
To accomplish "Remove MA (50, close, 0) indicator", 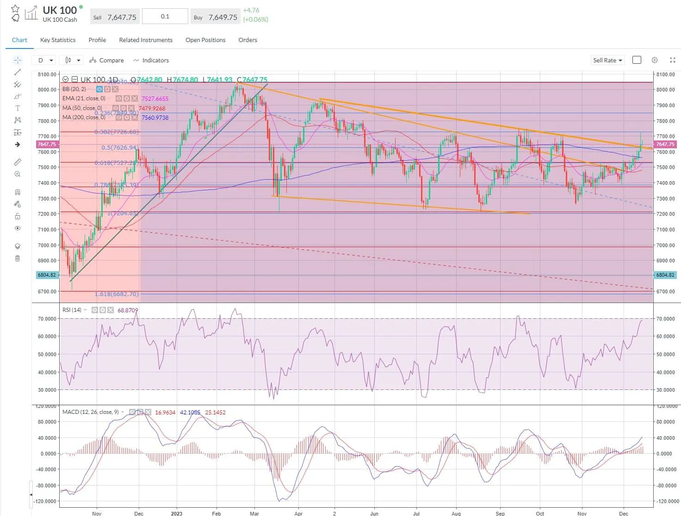I will click(131, 108).
